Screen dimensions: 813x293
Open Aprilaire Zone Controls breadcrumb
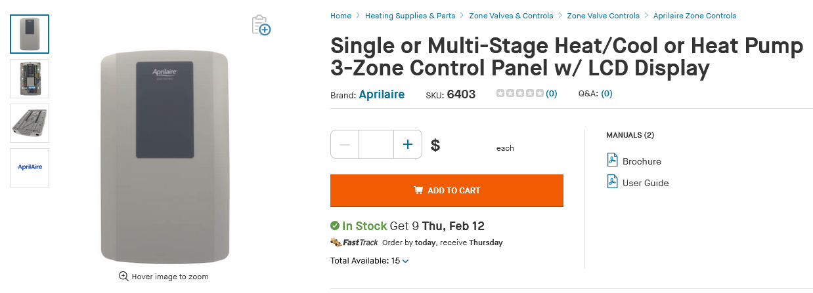695,16
